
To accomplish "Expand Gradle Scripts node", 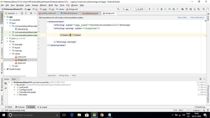I will (5, 69).
